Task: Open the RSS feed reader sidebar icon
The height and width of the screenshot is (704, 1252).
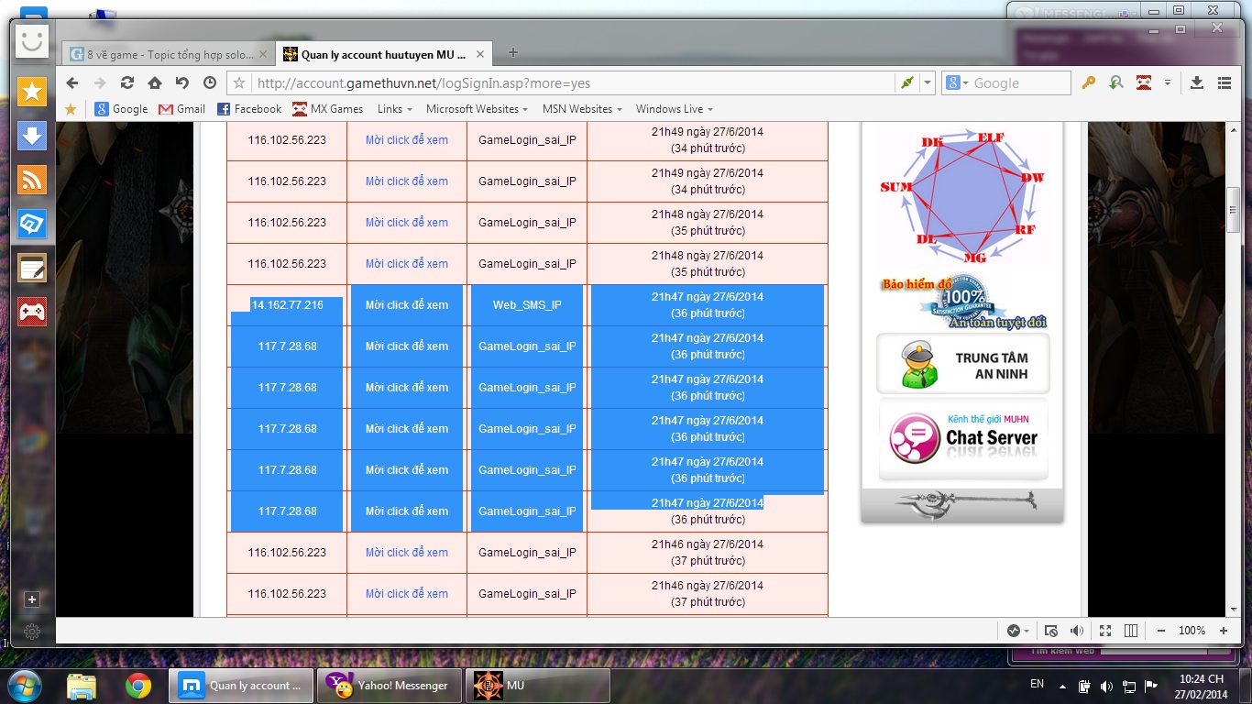Action: pos(32,181)
